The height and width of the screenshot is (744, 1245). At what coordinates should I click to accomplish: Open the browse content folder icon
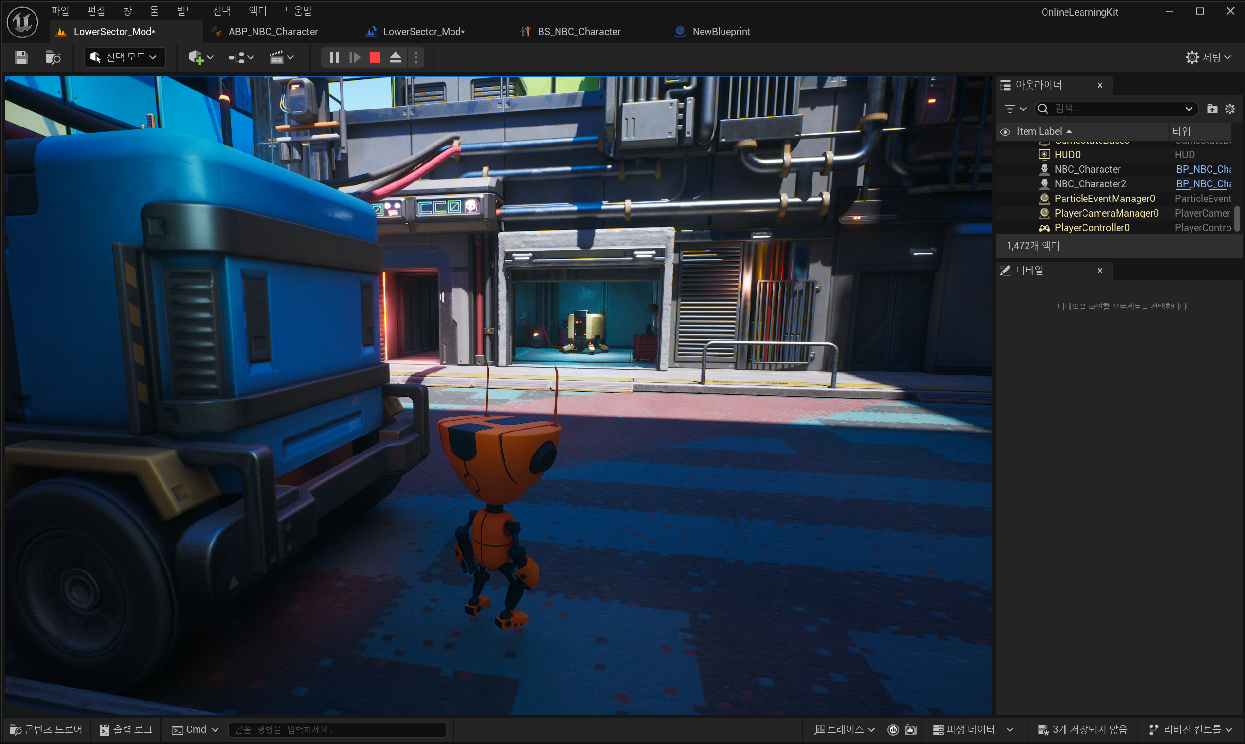(53, 57)
